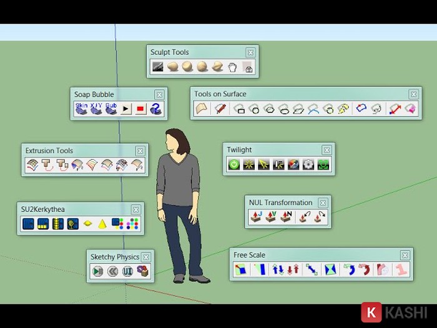This screenshot has height=328, width=437.
Task: Click the first surface icon in Tools on Surface
Action: pos(201,109)
